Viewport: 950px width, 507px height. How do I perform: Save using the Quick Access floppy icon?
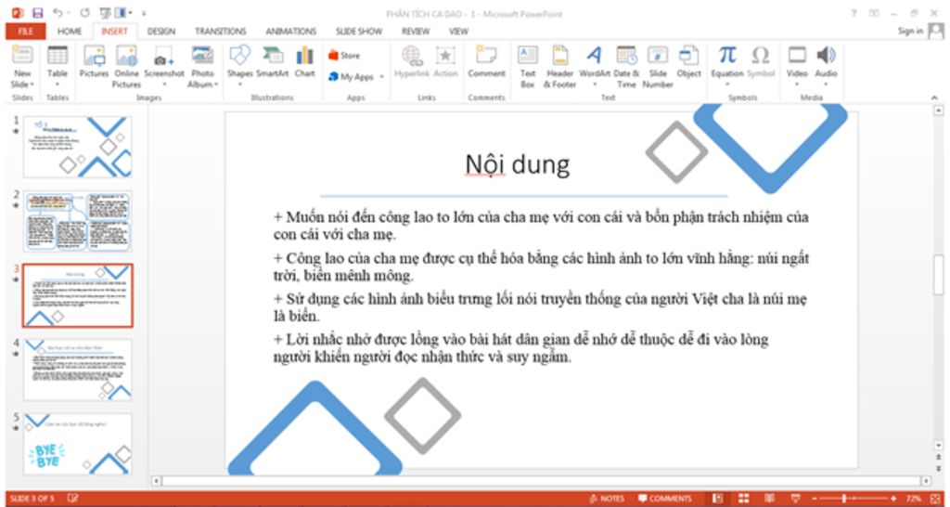tap(37, 13)
